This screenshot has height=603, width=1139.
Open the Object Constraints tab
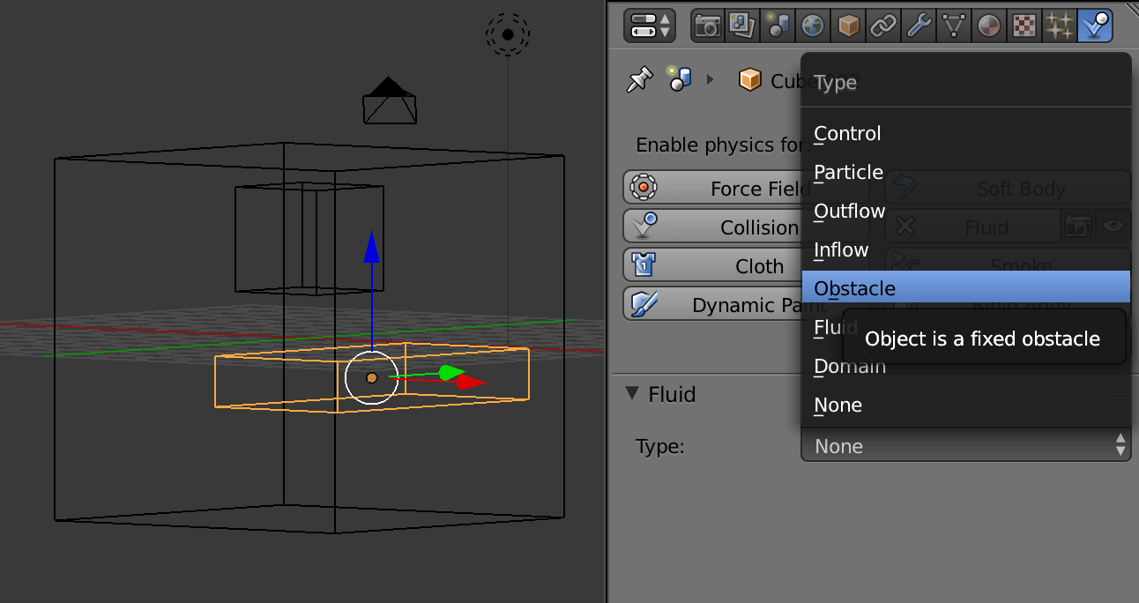[x=883, y=26]
